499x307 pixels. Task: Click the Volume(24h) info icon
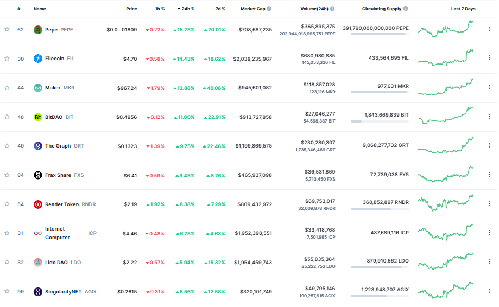pos(332,9)
